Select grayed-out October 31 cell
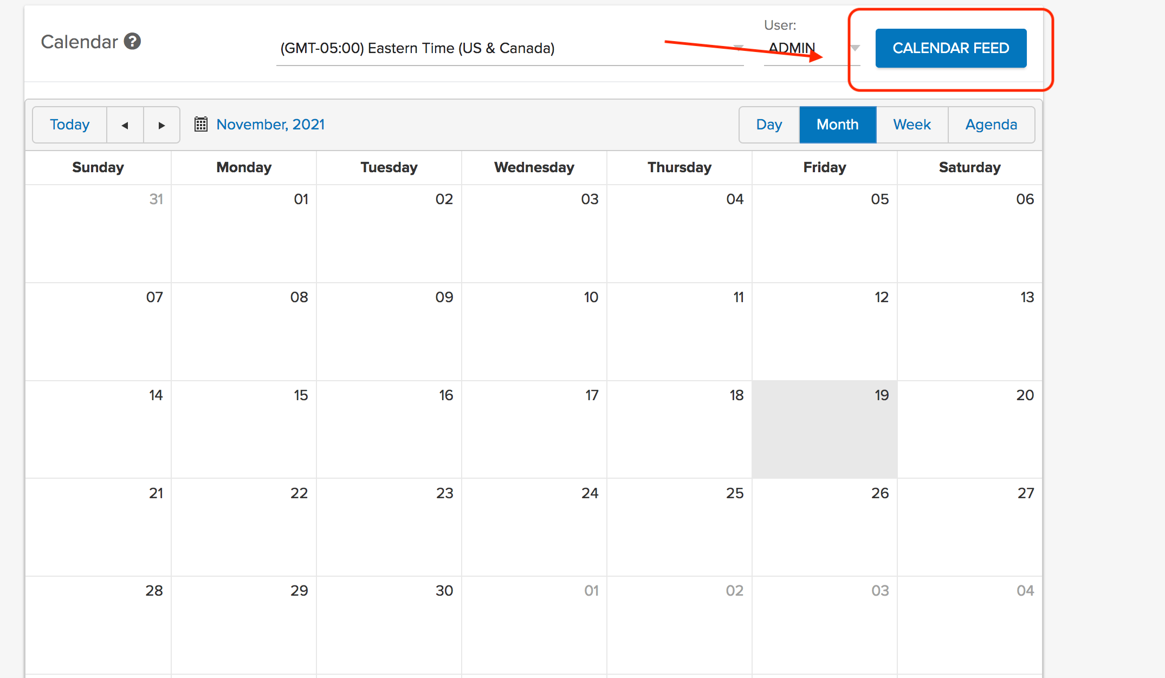Viewport: 1165px width, 678px height. pyautogui.click(x=99, y=233)
